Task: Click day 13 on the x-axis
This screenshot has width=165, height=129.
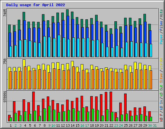Action: pos(68,125)
